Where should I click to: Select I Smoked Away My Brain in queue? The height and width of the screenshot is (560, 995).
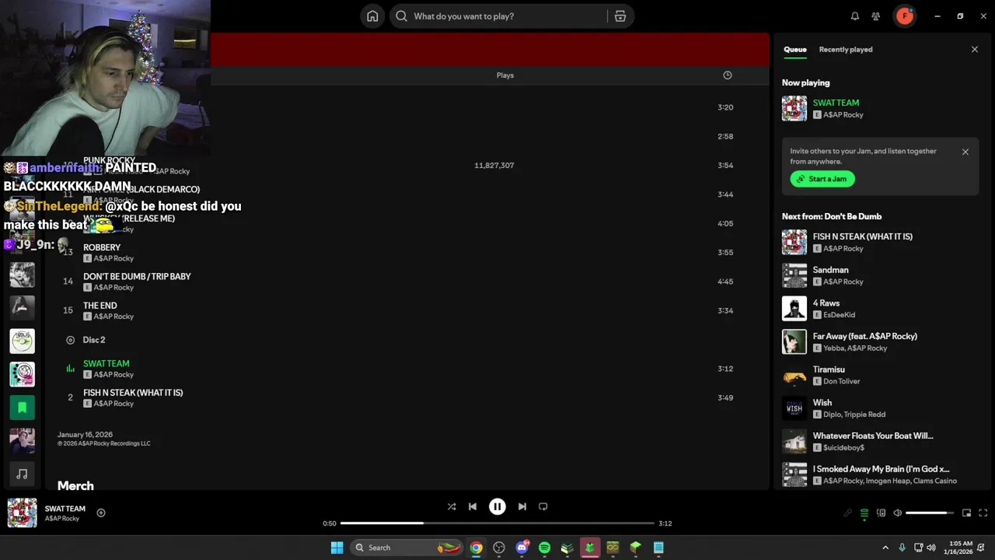click(881, 474)
